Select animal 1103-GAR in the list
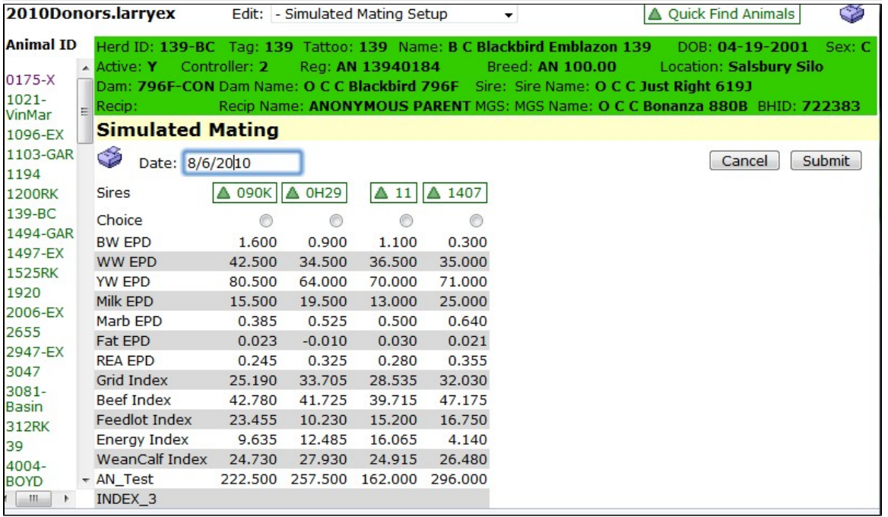The width and height of the screenshot is (888, 517). [x=40, y=154]
